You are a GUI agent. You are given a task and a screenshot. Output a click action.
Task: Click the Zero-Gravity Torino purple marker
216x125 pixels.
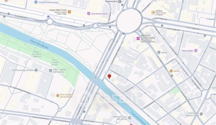click(x=89, y=13)
